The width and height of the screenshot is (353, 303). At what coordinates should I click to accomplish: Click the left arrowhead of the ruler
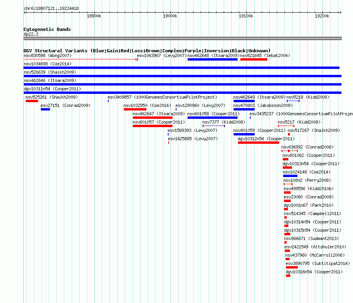click(25, 12)
